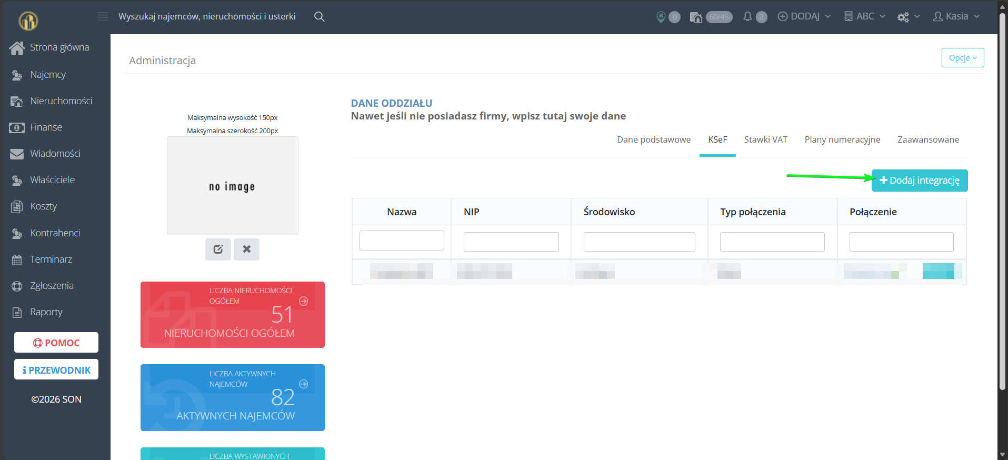Click the POMOC help button
This screenshot has width=1008, height=460.
(56, 343)
